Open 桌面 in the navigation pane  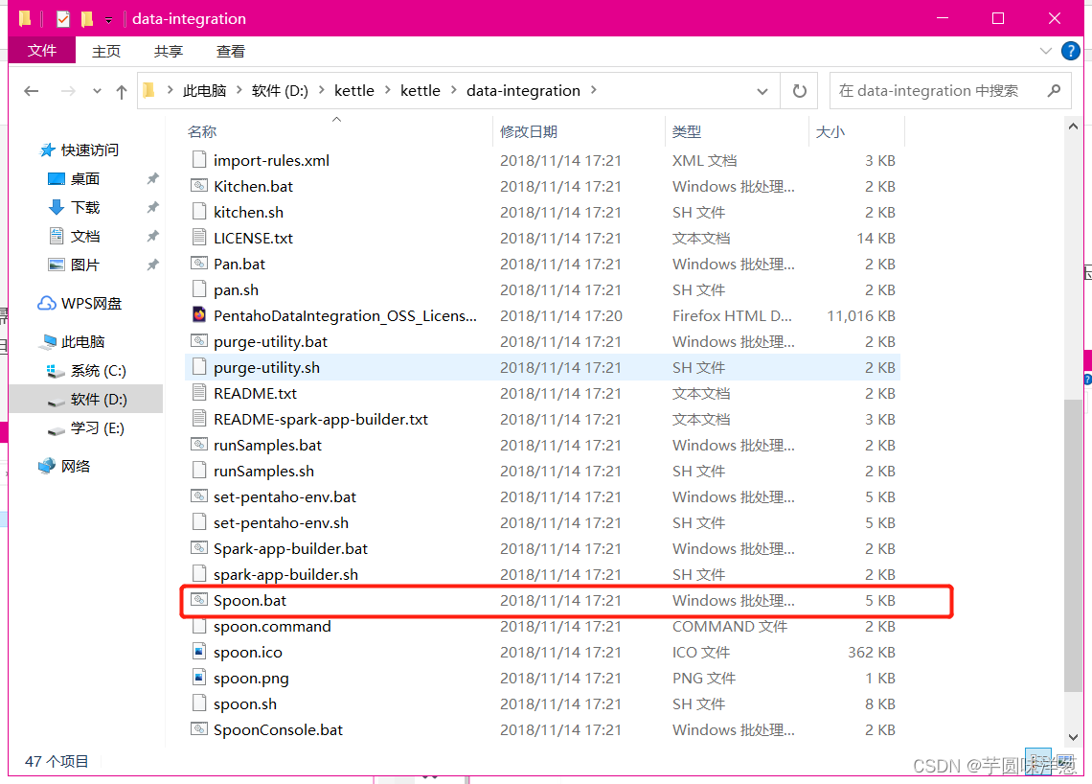[85, 178]
